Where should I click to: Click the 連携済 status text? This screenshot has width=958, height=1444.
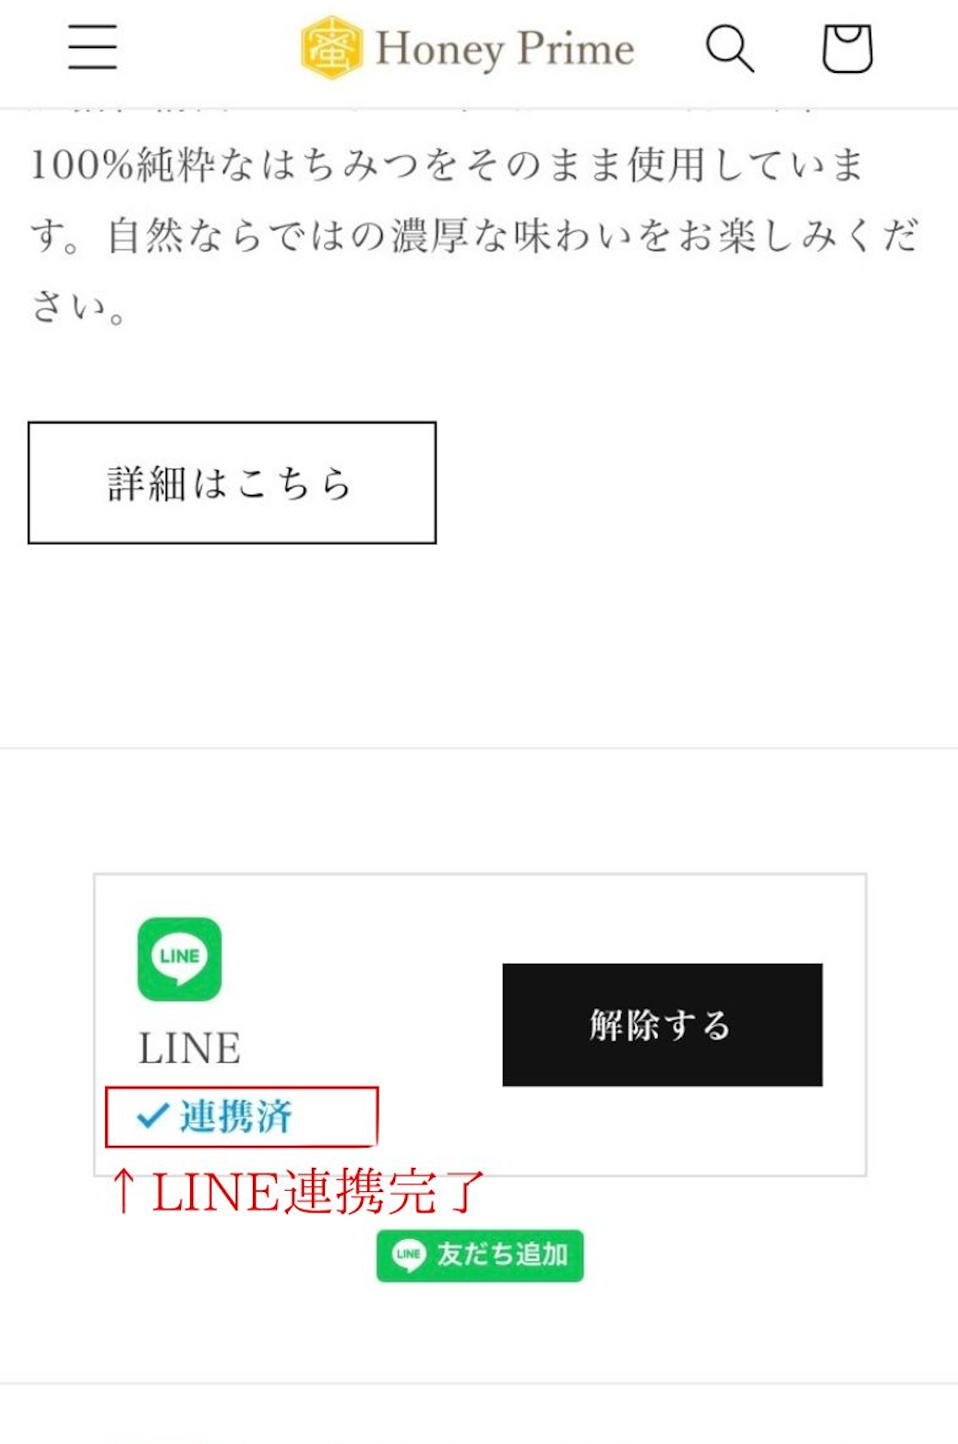[x=235, y=1117]
